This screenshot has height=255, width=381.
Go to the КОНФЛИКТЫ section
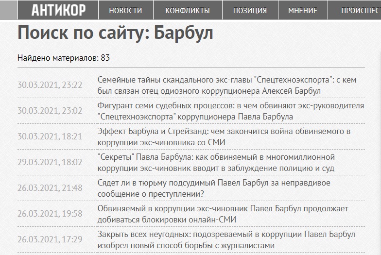point(188,10)
